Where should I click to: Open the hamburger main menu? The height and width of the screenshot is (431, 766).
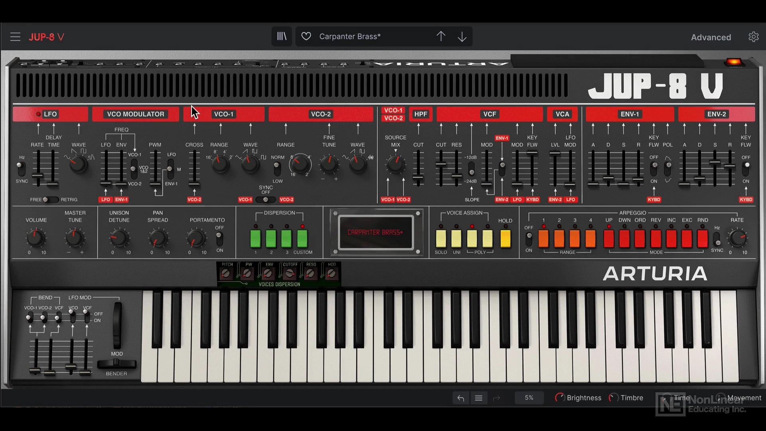pyautogui.click(x=15, y=37)
